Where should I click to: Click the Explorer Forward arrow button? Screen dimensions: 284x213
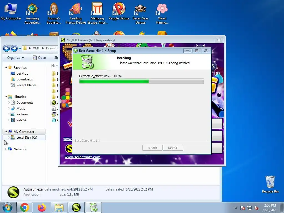14,48
